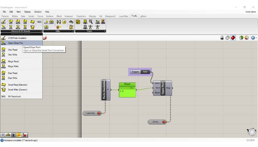
Task: Choose Due Write in the list
Action: pyautogui.click(x=21, y=78)
